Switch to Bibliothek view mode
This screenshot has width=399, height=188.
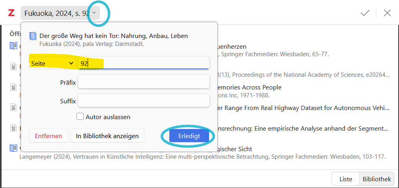pyautogui.click(x=377, y=179)
